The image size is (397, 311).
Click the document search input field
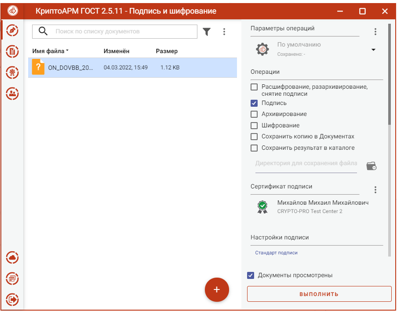(115, 32)
